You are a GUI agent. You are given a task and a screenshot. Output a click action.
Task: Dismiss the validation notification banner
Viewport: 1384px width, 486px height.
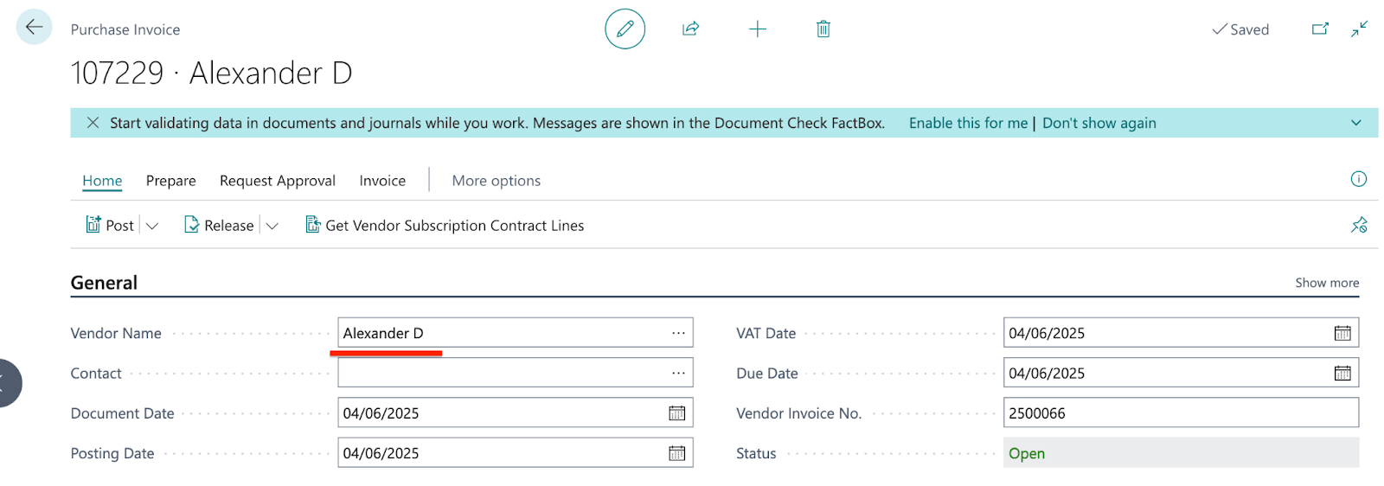[x=93, y=123]
